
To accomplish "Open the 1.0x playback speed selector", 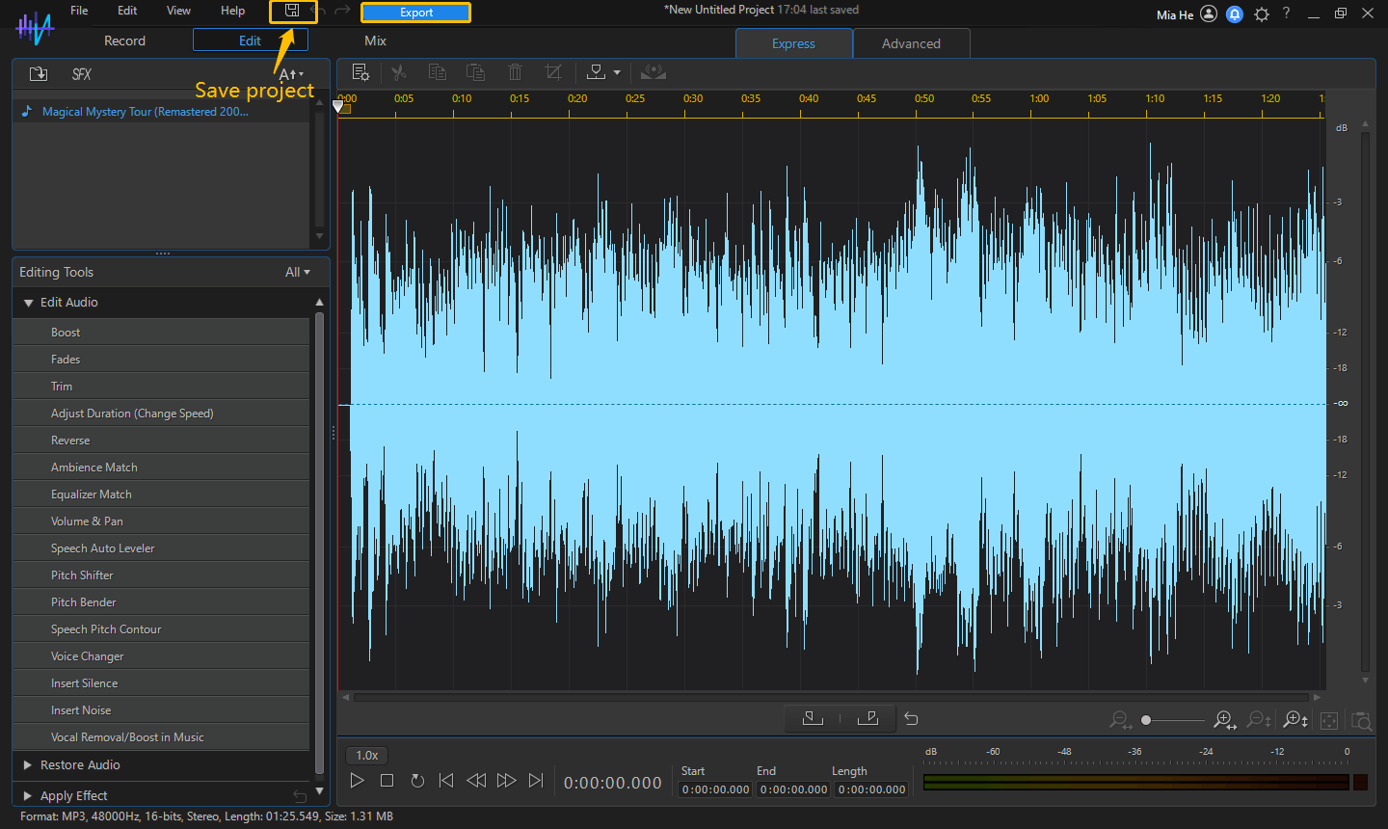I will click(x=366, y=755).
